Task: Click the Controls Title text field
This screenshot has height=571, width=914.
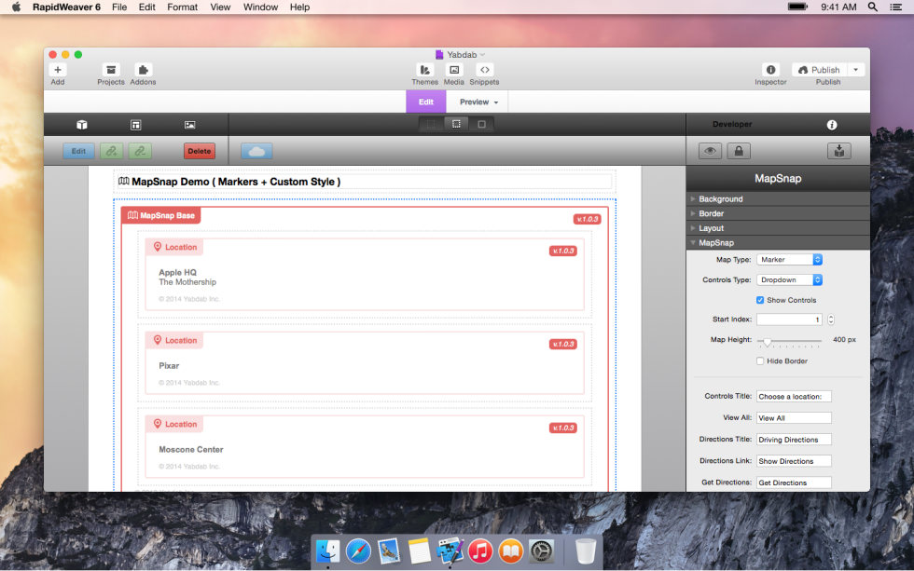Action: pos(794,397)
